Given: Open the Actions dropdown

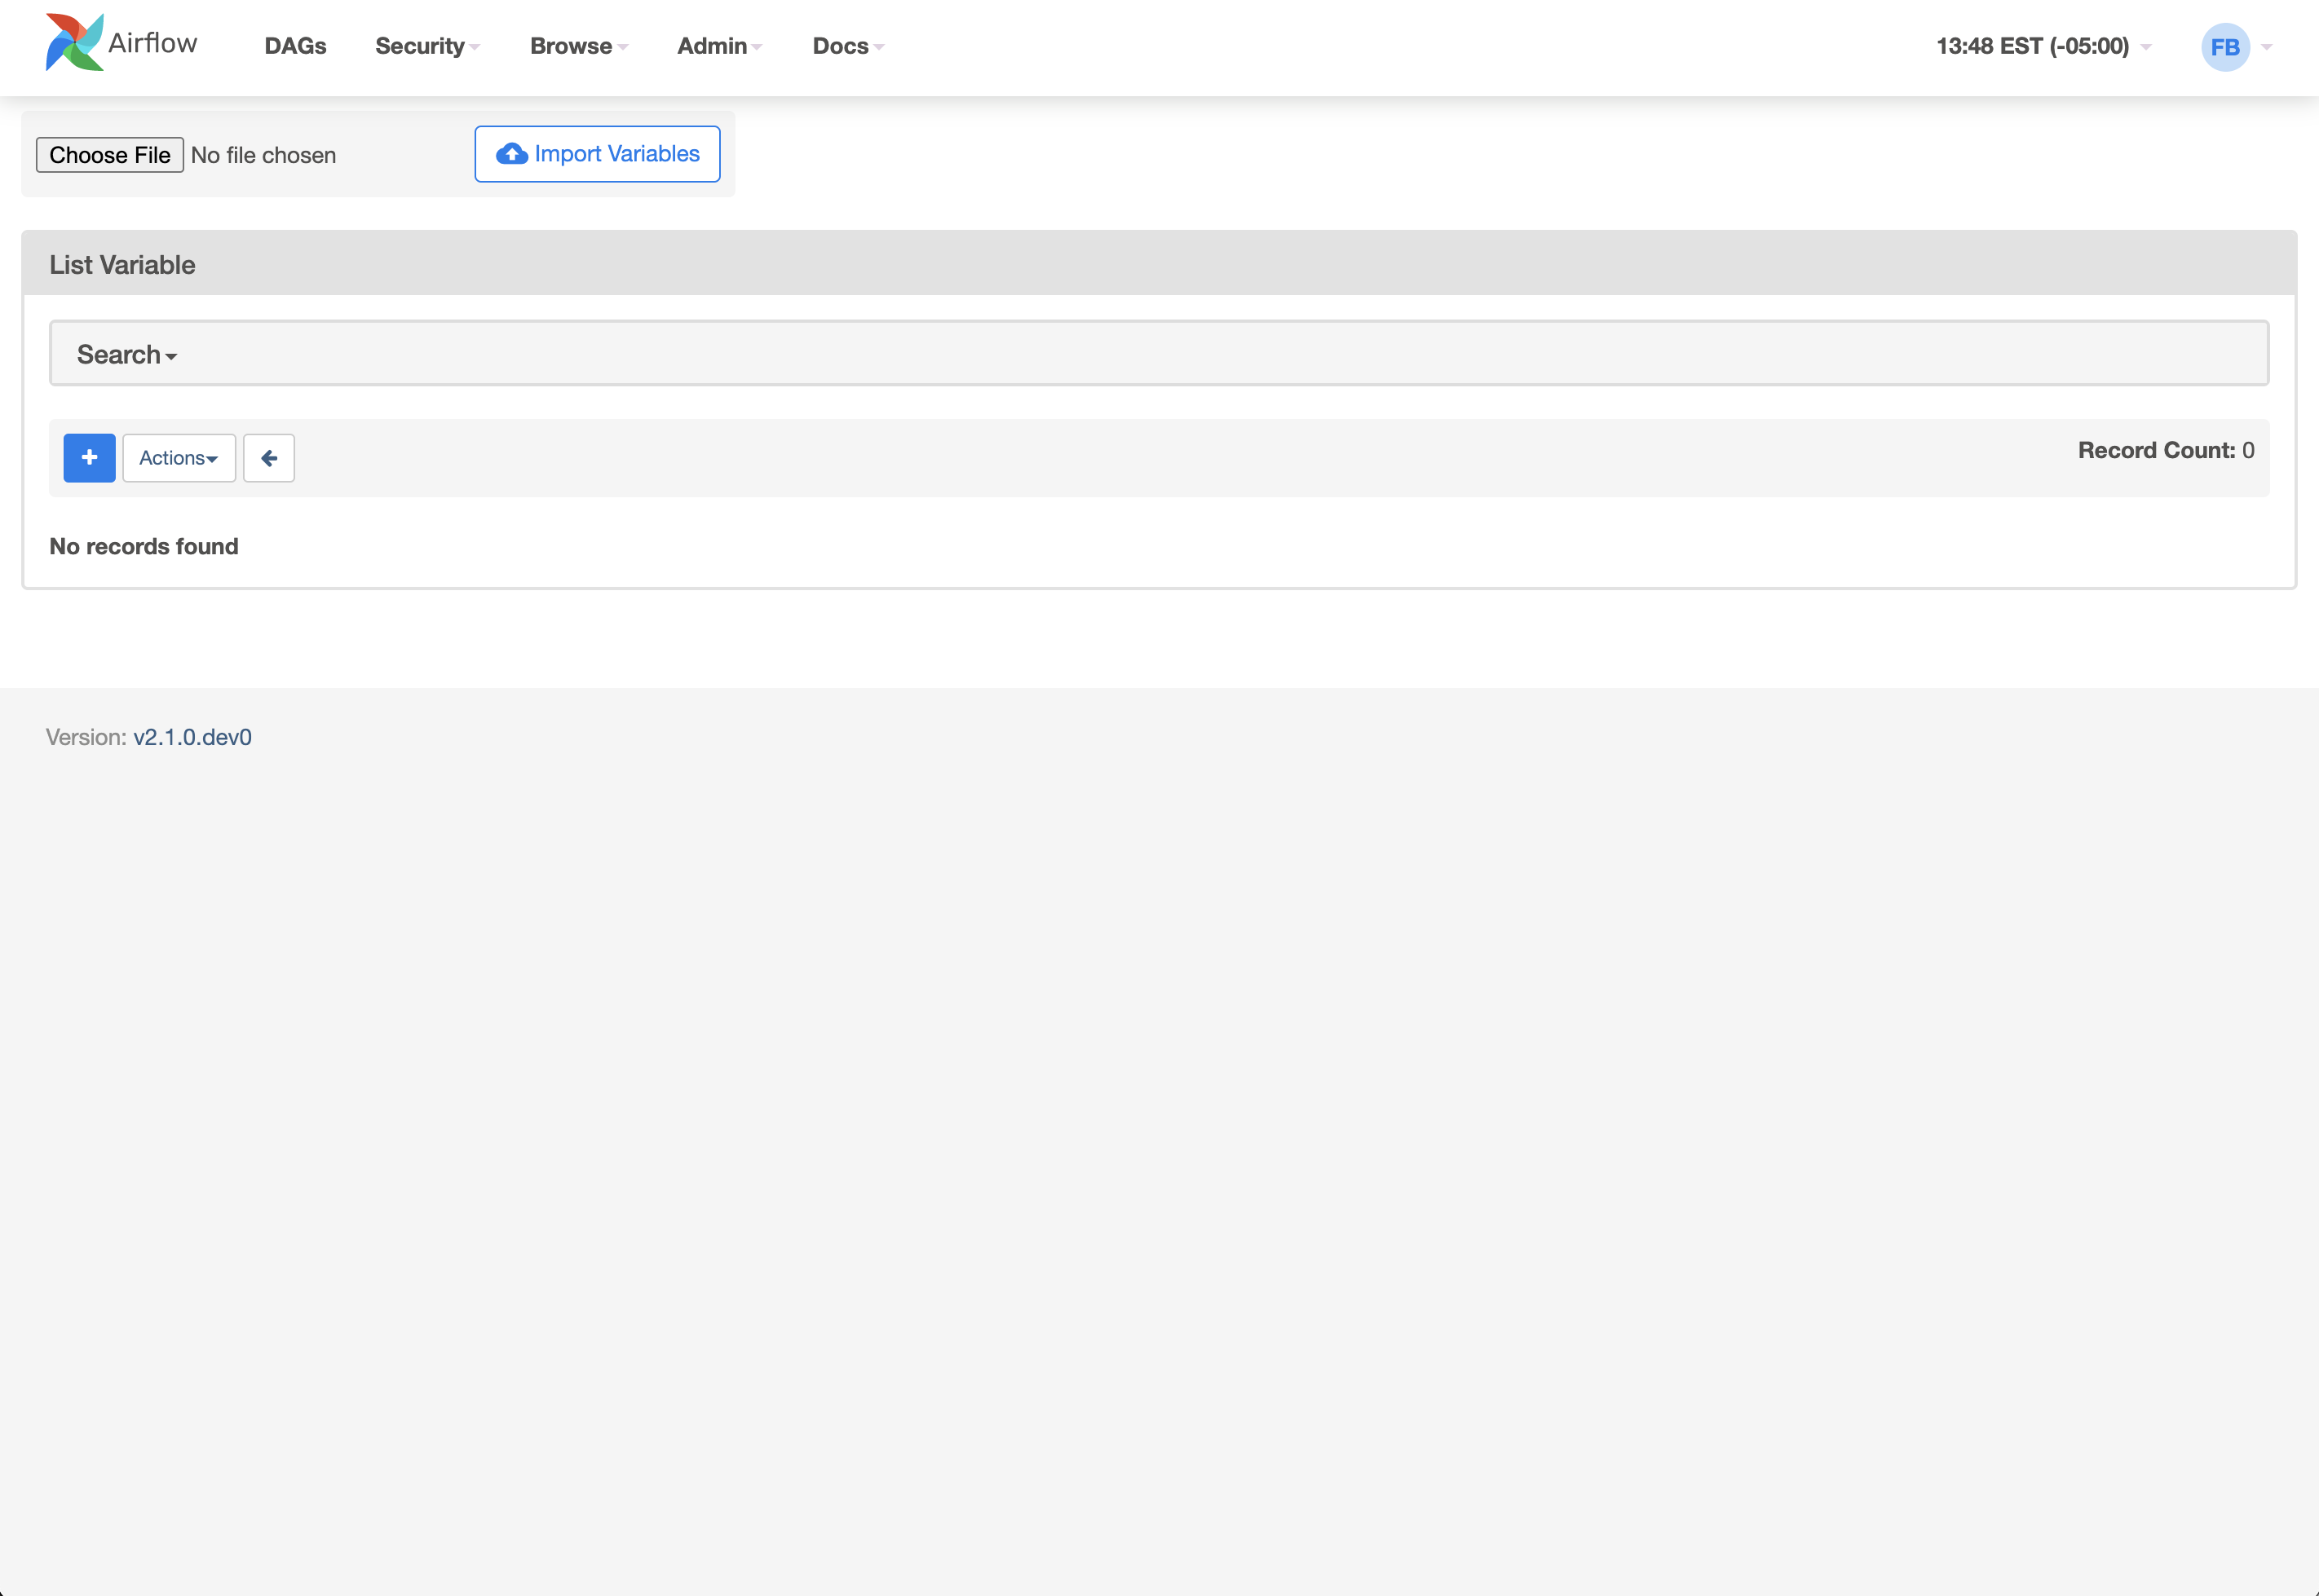Looking at the screenshot, I should pos(179,458).
